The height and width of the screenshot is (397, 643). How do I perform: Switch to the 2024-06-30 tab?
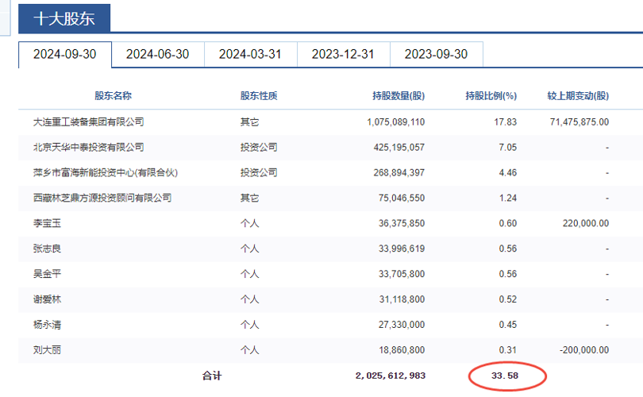tap(157, 54)
